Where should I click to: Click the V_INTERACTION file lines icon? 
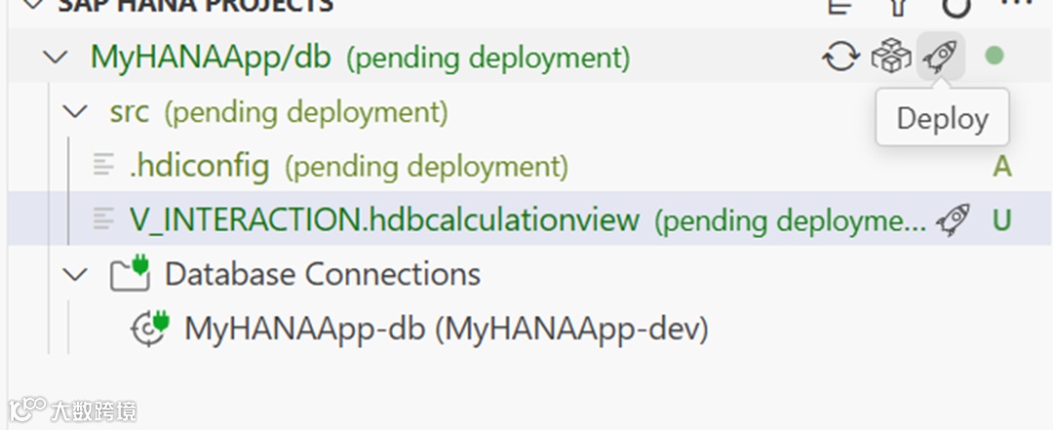click(x=103, y=219)
